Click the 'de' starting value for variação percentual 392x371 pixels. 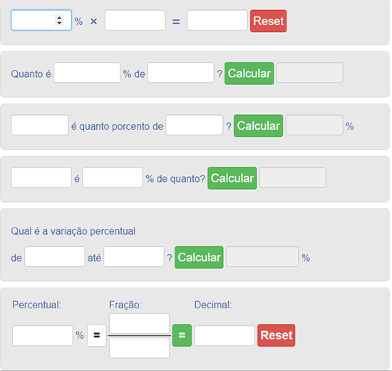tap(55, 257)
